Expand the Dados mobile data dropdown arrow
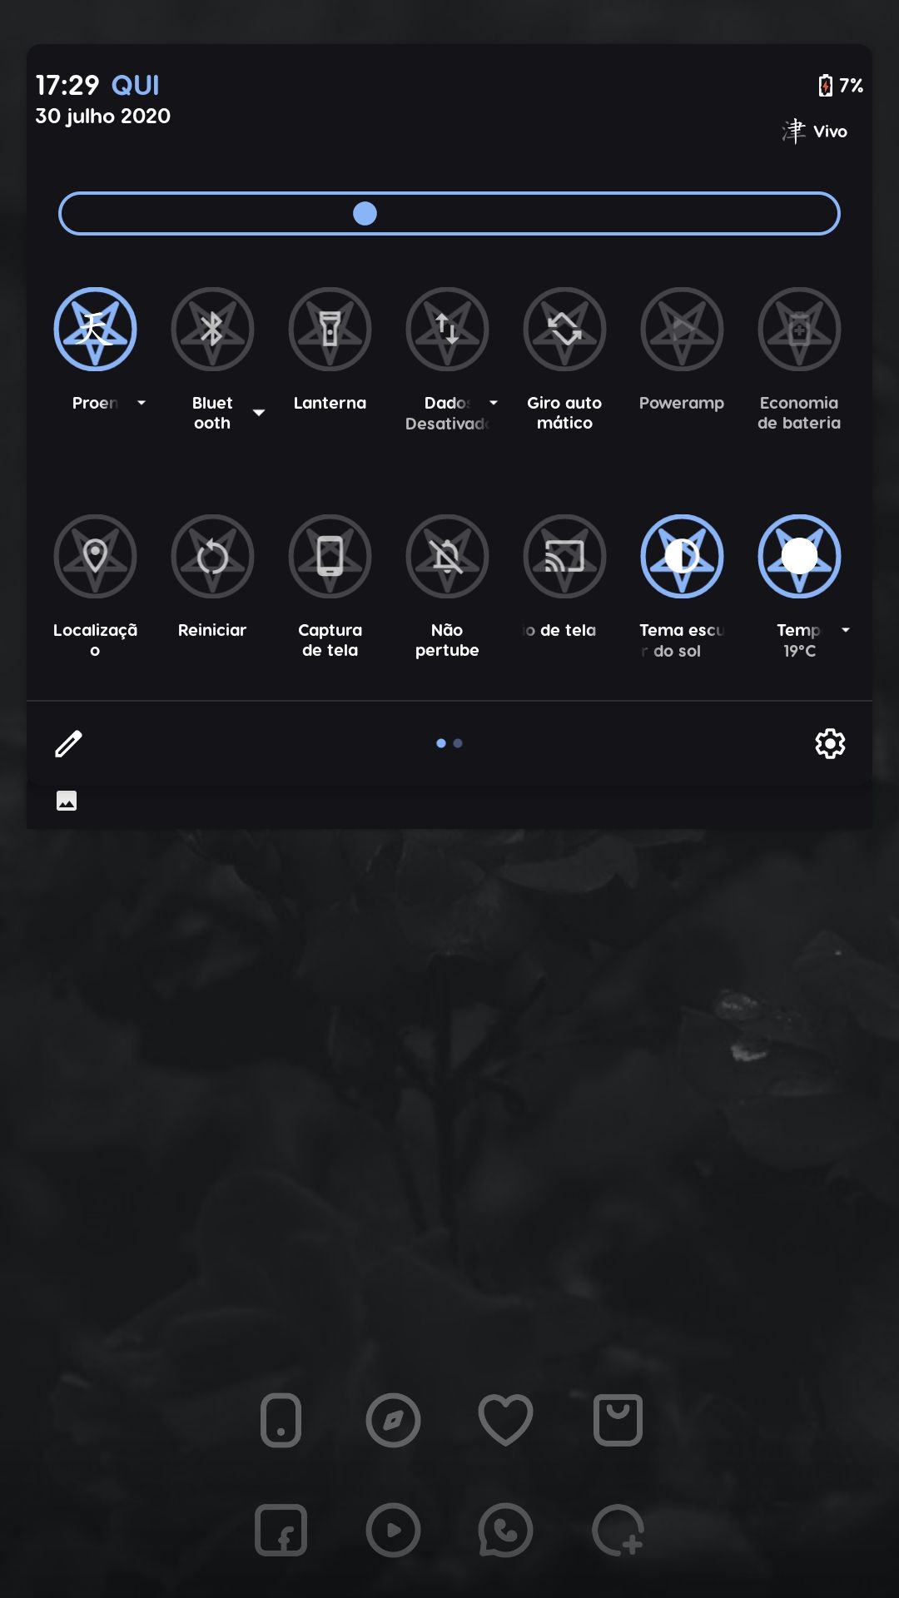Viewport: 899px width, 1598px height. pos(494,403)
